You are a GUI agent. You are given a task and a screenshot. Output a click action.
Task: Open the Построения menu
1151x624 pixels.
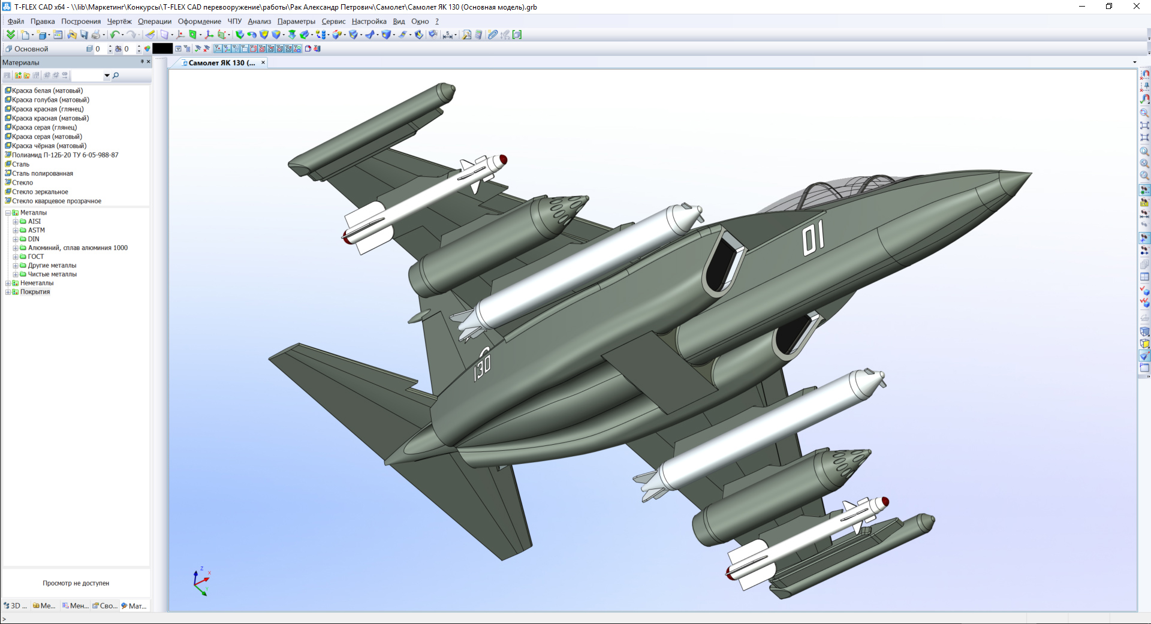pyautogui.click(x=81, y=22)
